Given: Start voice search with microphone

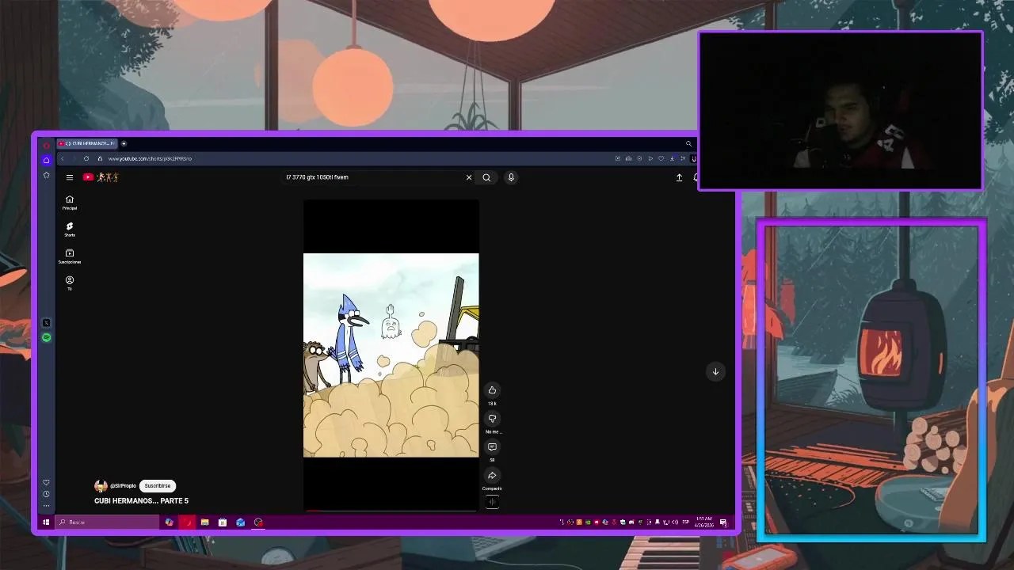Looking at the screenshot, I should tap(511, 177).
